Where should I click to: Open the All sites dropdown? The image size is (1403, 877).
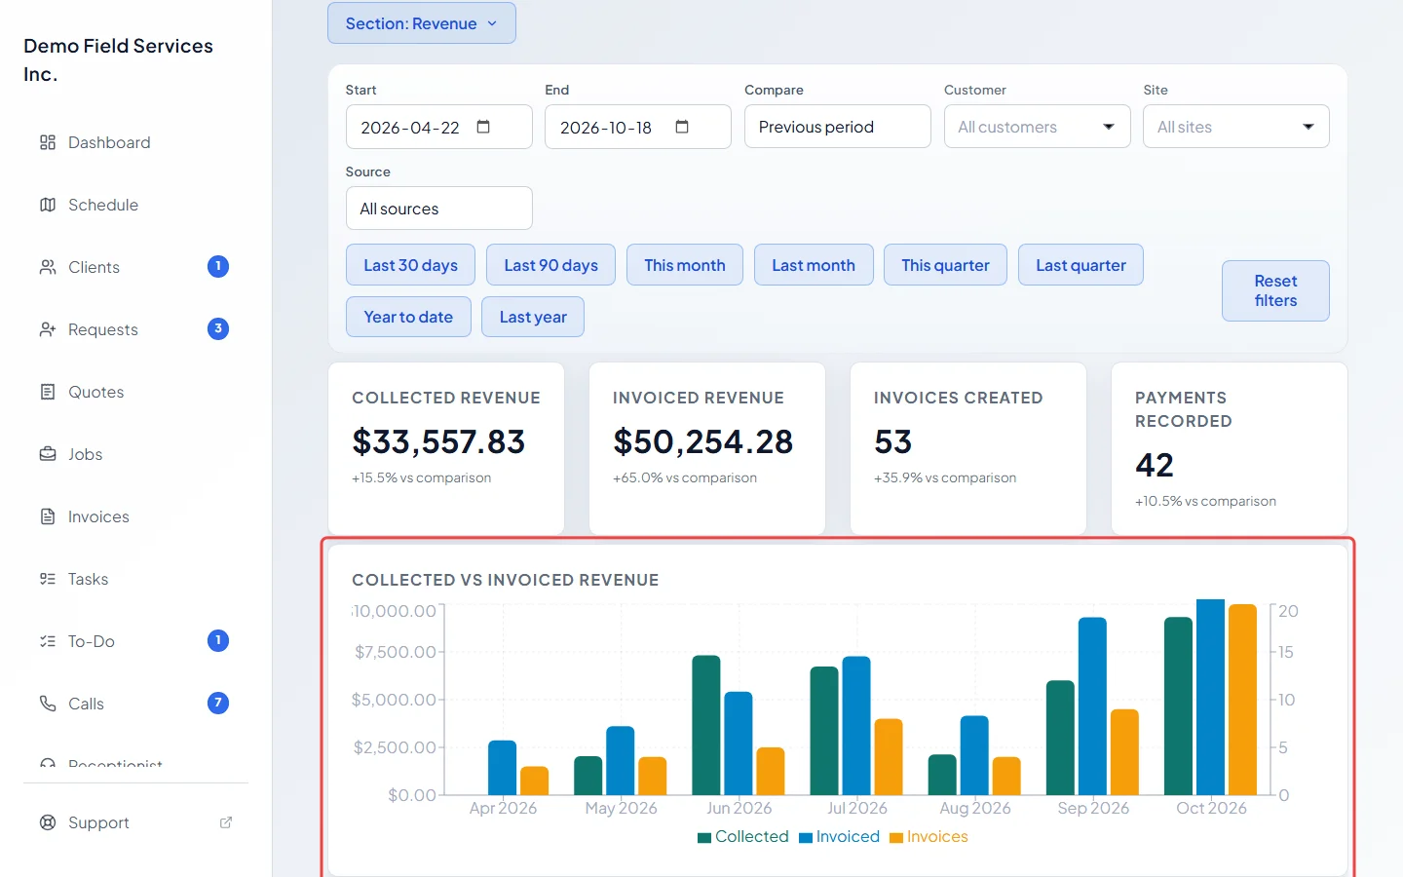point(1236,127)
